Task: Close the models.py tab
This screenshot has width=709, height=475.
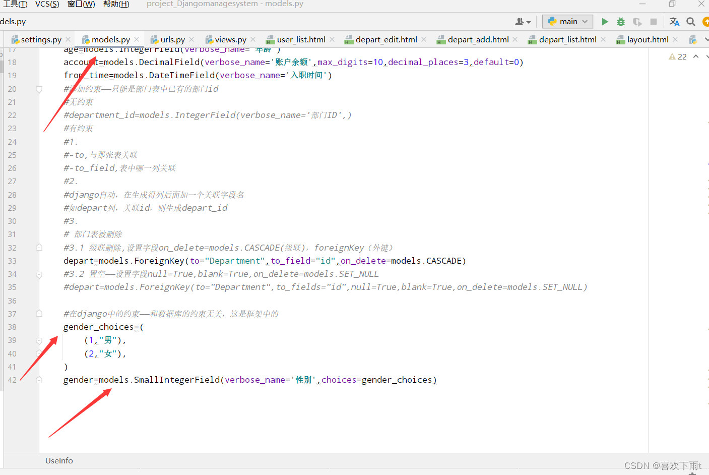Action: click(x=137, y=39)
